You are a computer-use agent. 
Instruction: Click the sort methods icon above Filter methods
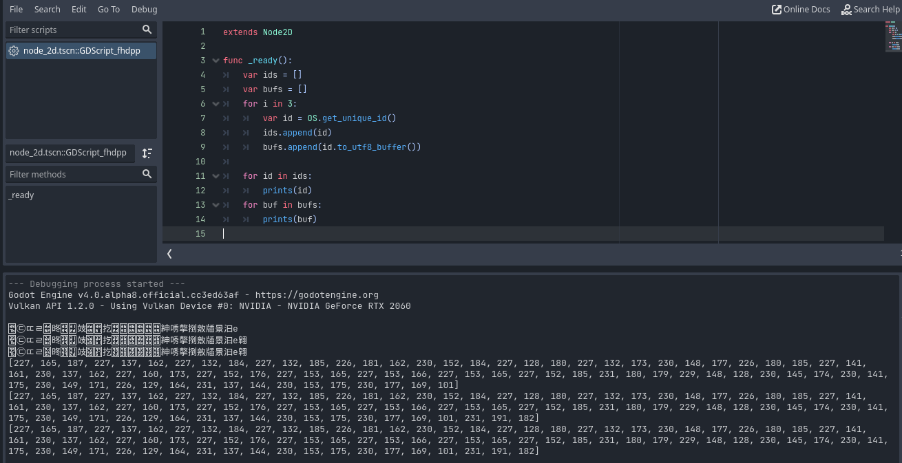coord(147,153)
